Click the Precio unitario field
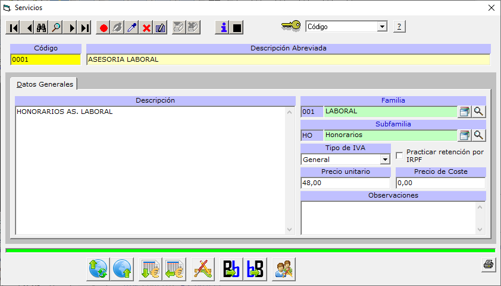501x286 pixels. (x=345, y=183)
